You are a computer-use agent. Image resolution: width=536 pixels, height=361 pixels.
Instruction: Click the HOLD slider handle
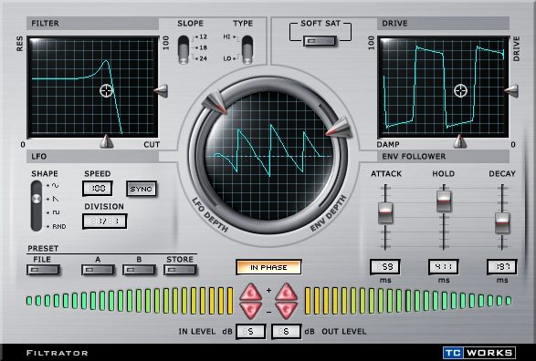click(444, 201)
